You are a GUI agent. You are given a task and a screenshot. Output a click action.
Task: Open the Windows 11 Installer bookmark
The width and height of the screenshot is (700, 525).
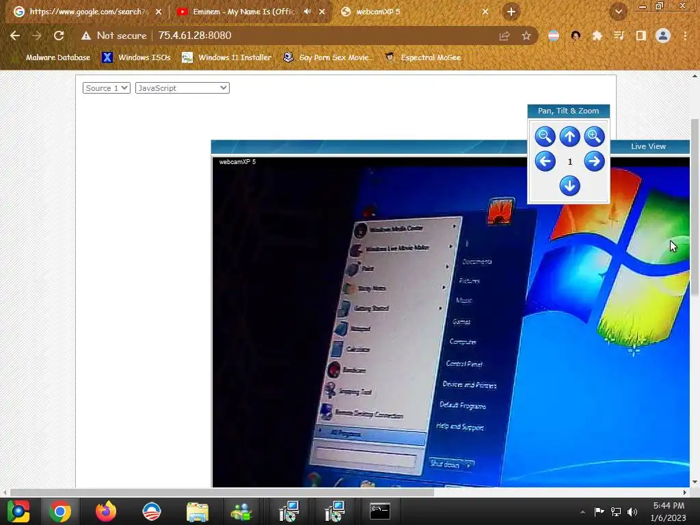click(227, 57)
